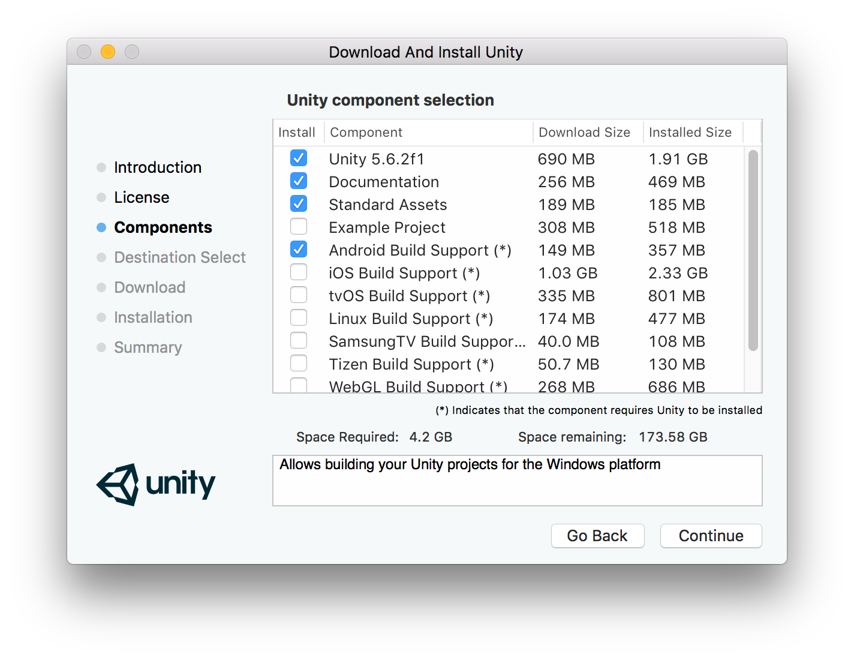Enable the Example Project checkbox

[299, 227]
